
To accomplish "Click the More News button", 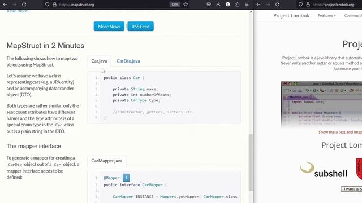I will click(x=109, y=27).
